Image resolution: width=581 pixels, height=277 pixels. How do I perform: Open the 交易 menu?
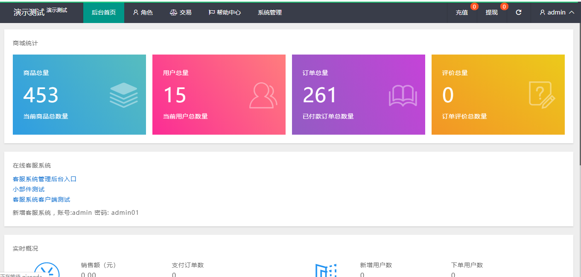[x=181, y=12]
